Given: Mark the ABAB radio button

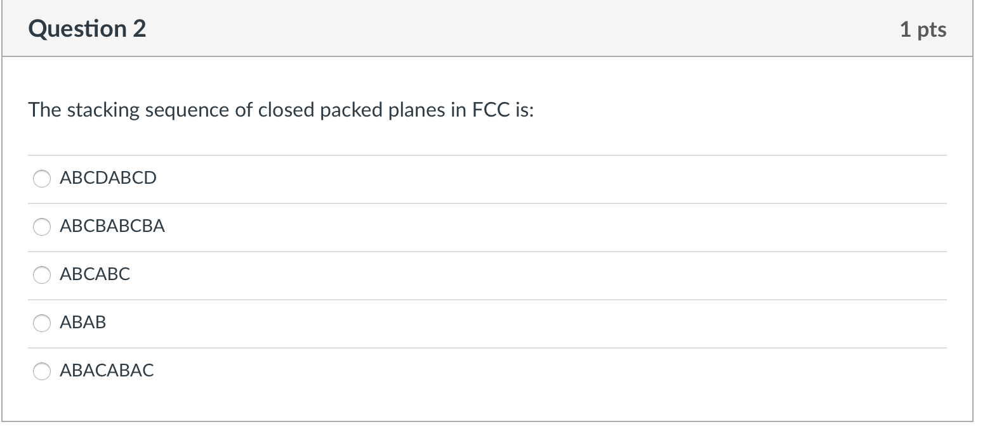Looking at the screenshot, I should [x=42, y=323].
